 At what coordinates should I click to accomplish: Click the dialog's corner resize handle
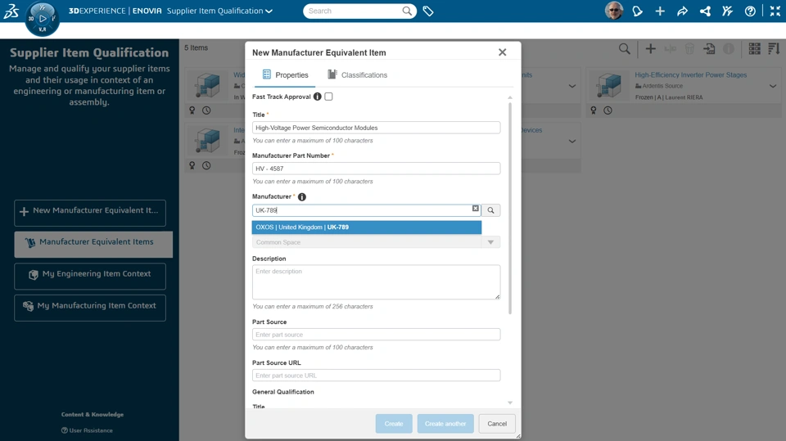[518, 436]
